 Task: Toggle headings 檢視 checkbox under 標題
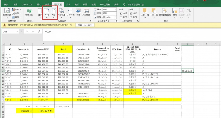(x=131, y=13)
